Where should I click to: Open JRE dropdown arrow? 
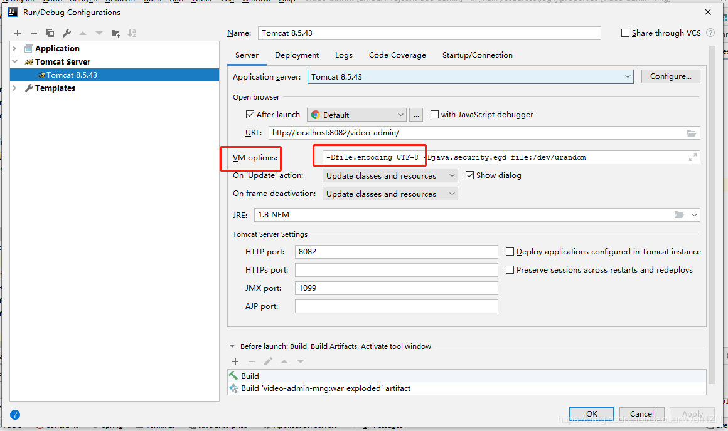pos(694,215)
